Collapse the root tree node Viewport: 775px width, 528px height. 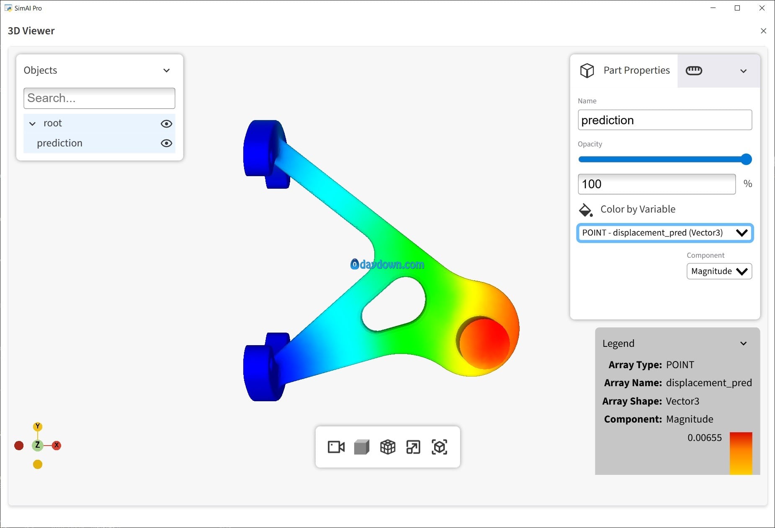pos(32,123)
